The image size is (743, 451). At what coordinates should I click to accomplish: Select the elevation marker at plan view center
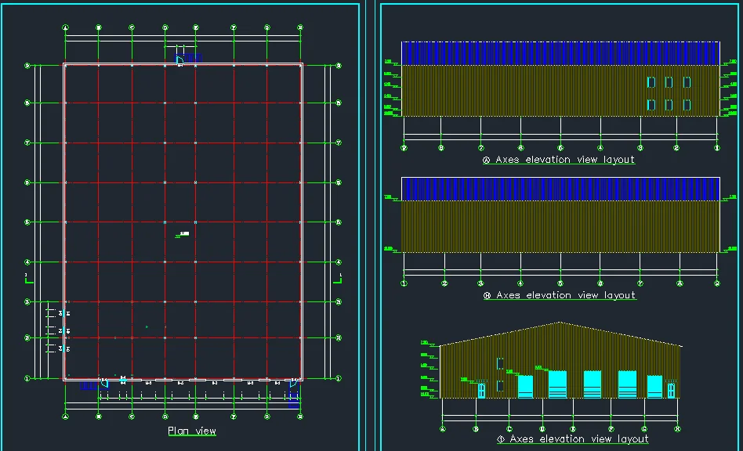tap(183, 233)
